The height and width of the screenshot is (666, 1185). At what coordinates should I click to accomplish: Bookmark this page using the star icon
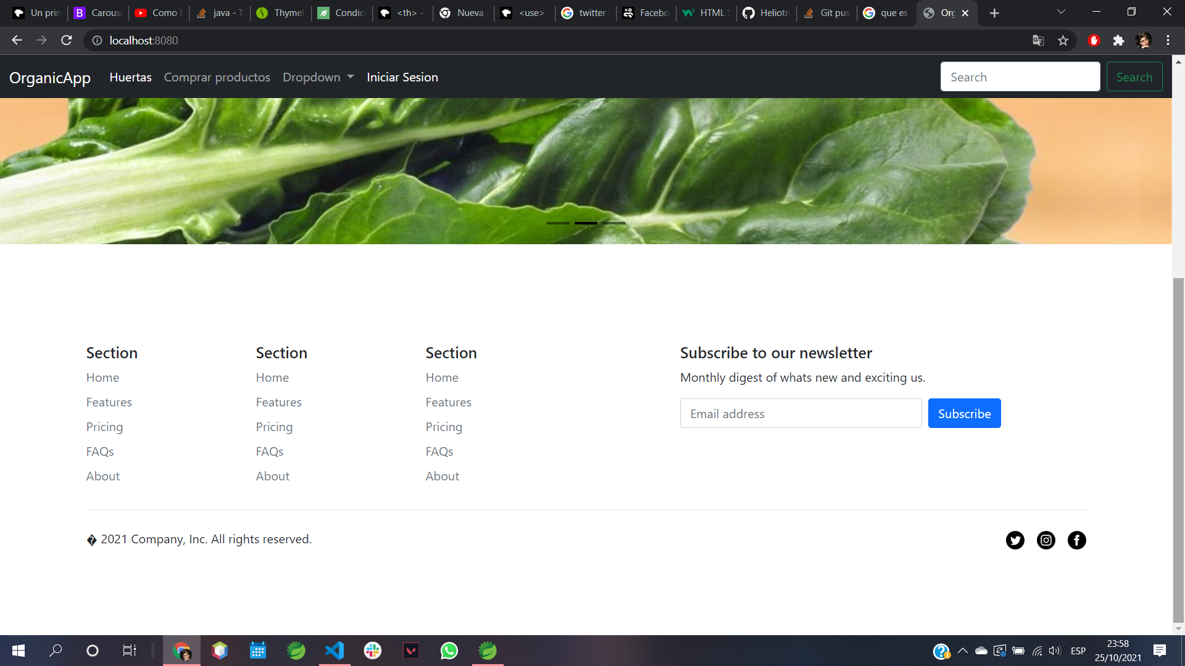point(1063,40)
